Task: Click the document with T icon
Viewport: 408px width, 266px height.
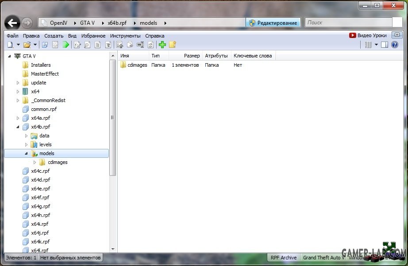Action: click(x=108, y=45)
